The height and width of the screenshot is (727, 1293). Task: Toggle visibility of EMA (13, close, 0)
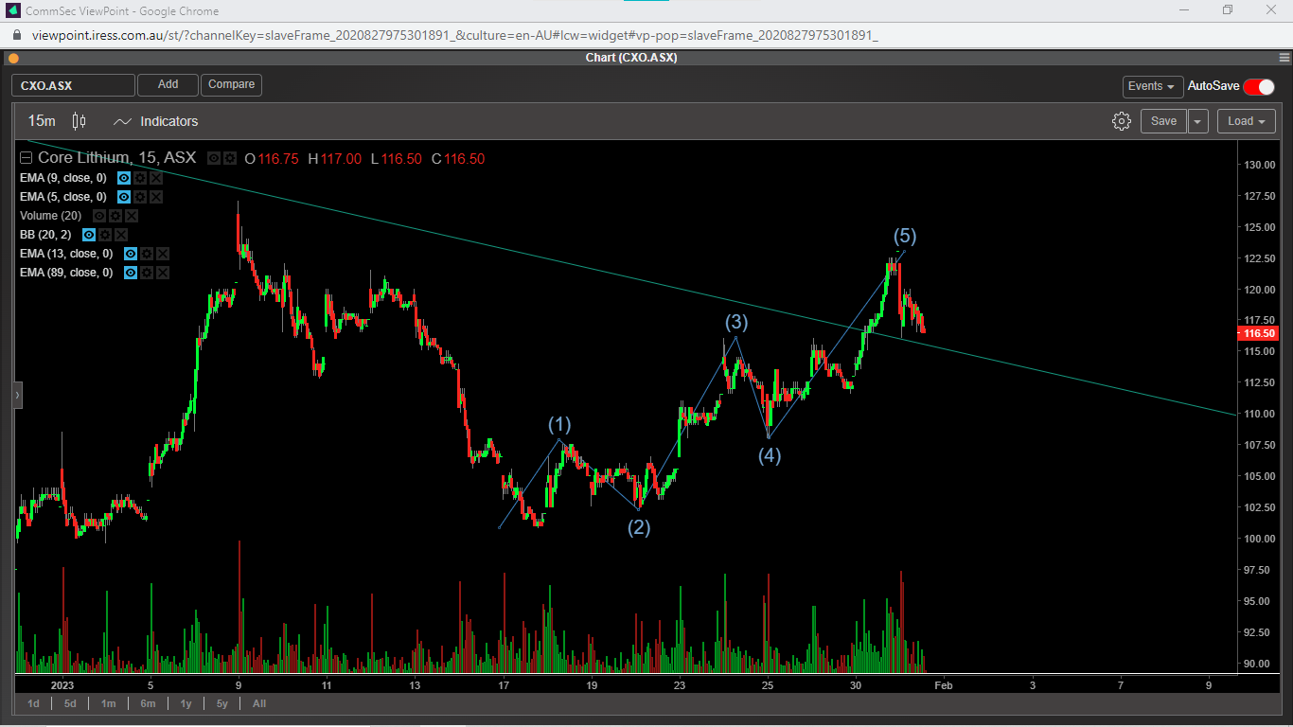(x=131, y=254)
